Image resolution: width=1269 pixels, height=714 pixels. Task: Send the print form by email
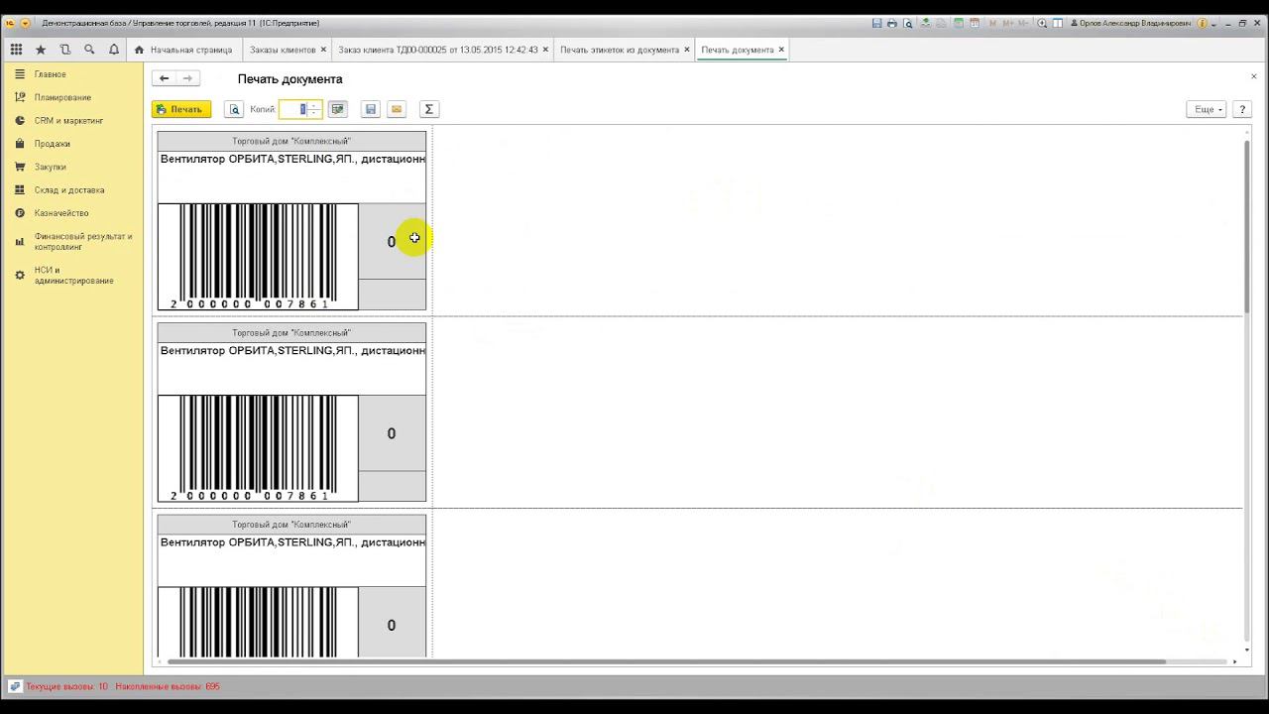397,109
